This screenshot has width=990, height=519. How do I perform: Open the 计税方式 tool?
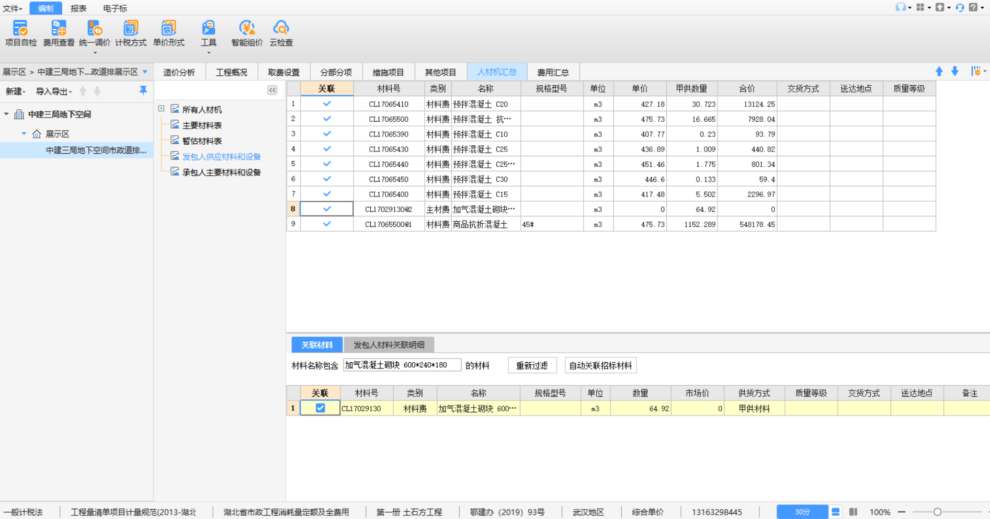pyautogui.click(x=131, y=34)
